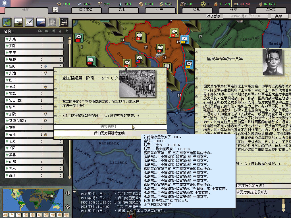Image resolution: width=291 pixels, height=218 pixels.
Task: Zoom in with the minimap plus button
Action: 68,193
